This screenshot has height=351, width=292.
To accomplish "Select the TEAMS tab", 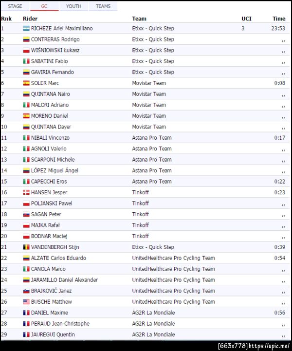I will [103, 6].
